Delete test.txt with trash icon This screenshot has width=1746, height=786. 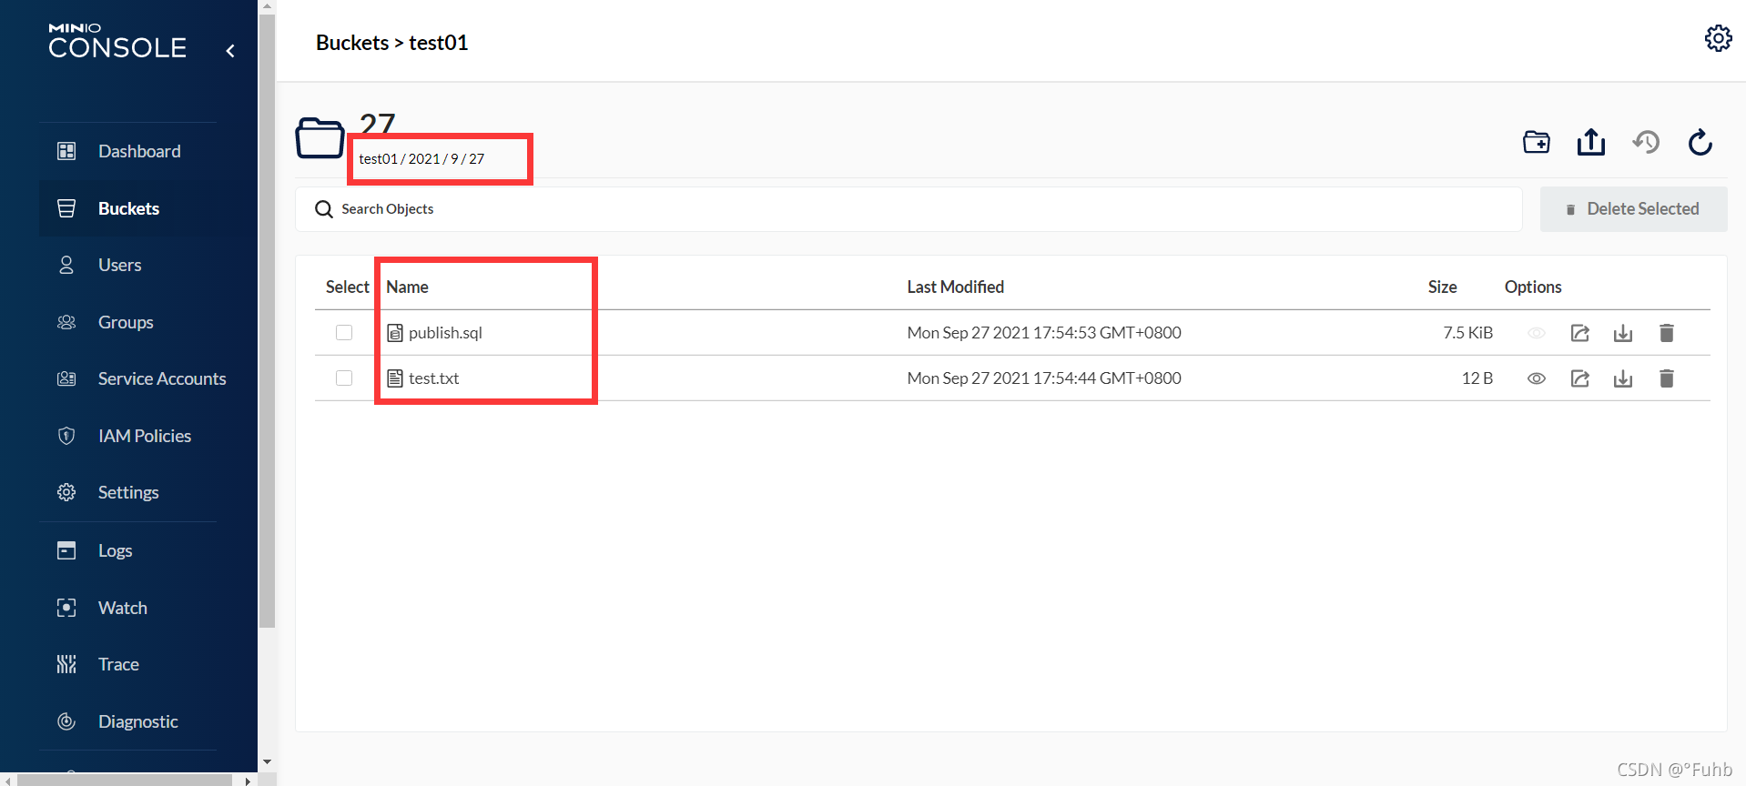click(1667, 378)
